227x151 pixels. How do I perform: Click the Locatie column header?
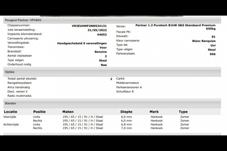[x=10, y=111]
